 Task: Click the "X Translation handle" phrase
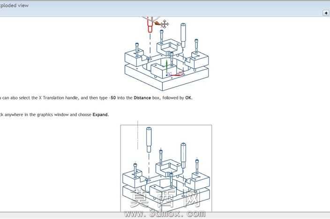click(58, 98)
